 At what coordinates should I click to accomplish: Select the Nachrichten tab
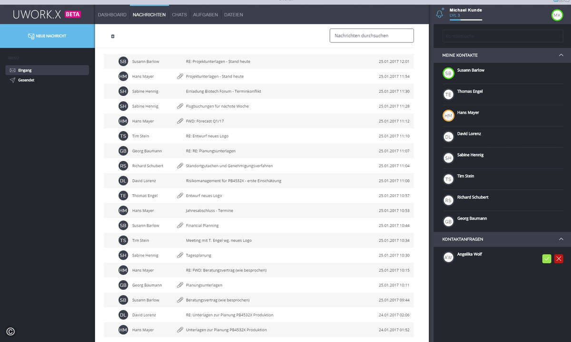click(x=149, y=15)
